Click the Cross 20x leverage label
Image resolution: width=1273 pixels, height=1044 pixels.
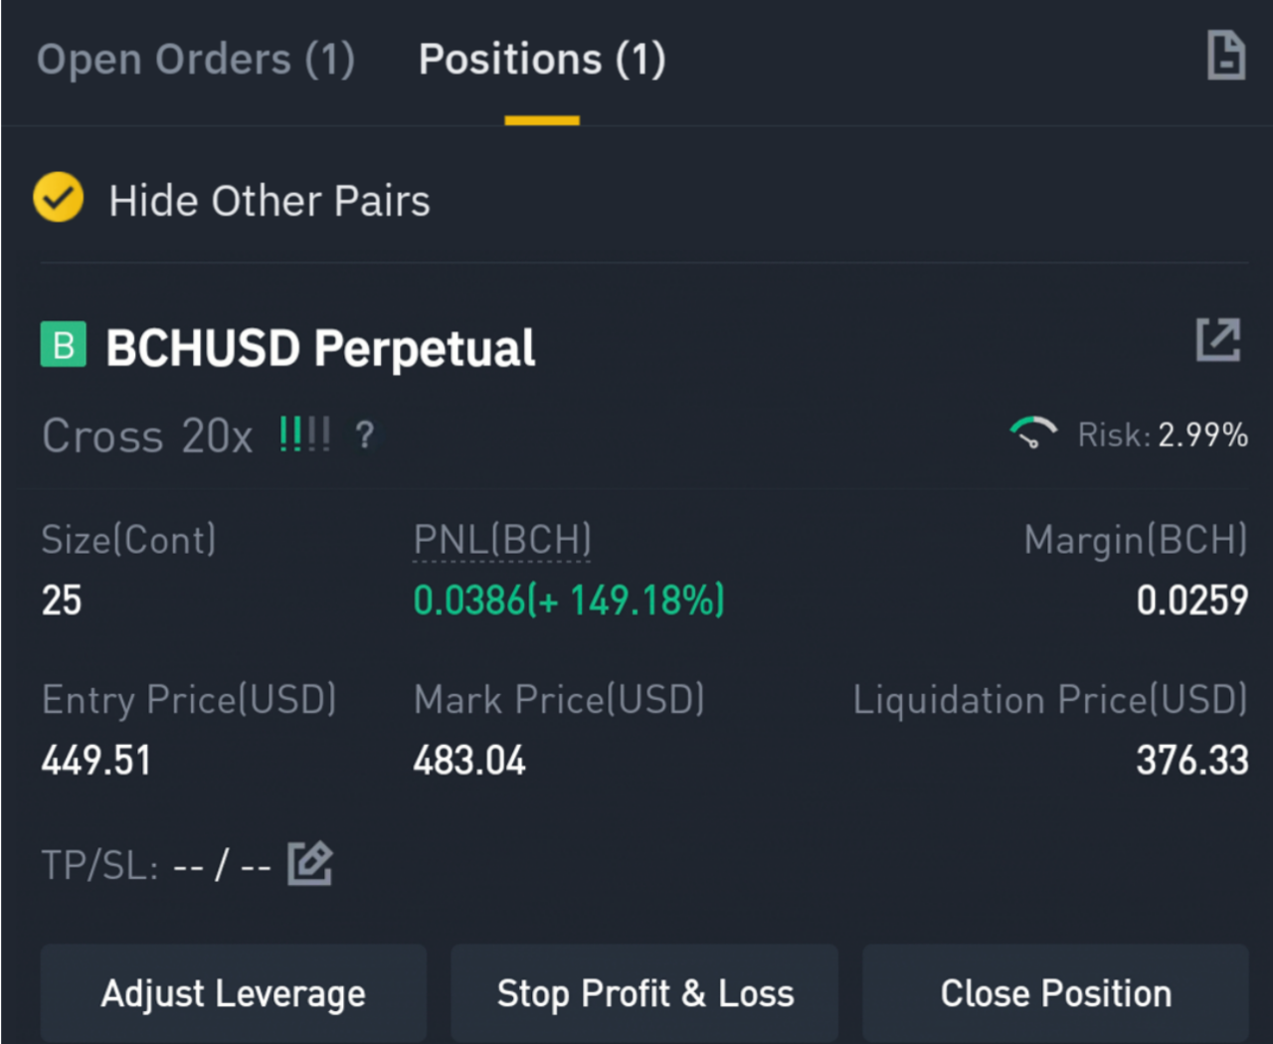(x=147, y=435)
